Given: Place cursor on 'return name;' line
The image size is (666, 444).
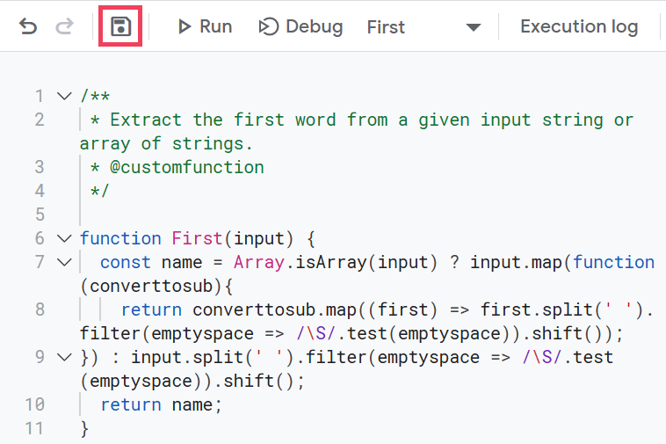Looking at the screenshot, I should pos(161,404).
